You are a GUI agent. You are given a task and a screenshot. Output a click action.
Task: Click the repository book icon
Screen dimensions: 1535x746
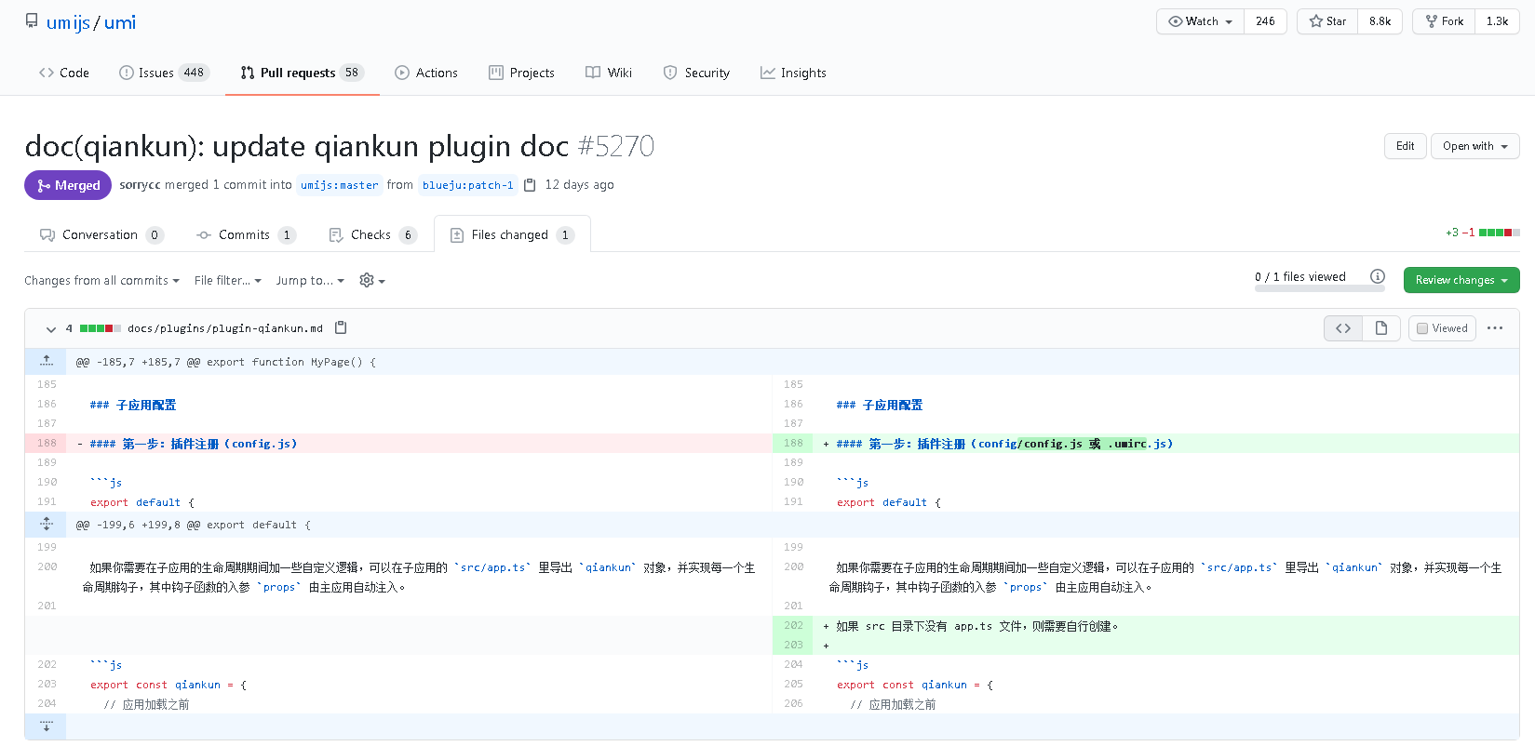[32, 20]
